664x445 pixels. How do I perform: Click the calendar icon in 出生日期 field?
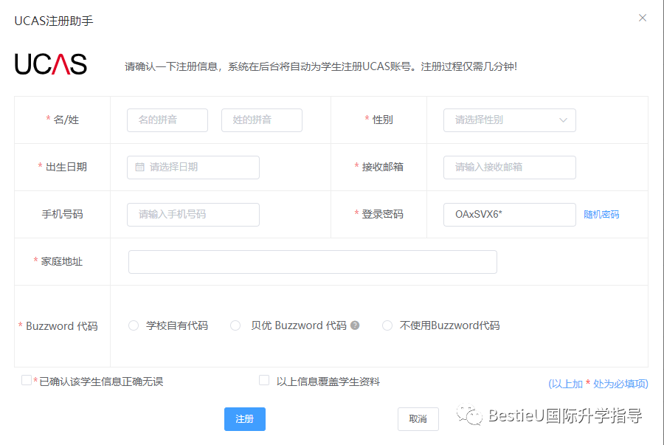pyautogui.click(x=139, y=168)
